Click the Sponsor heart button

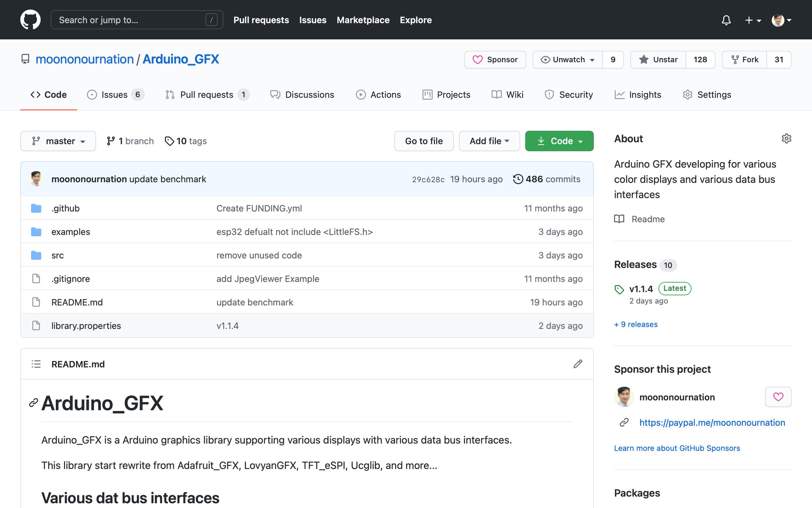pos(495,60)
